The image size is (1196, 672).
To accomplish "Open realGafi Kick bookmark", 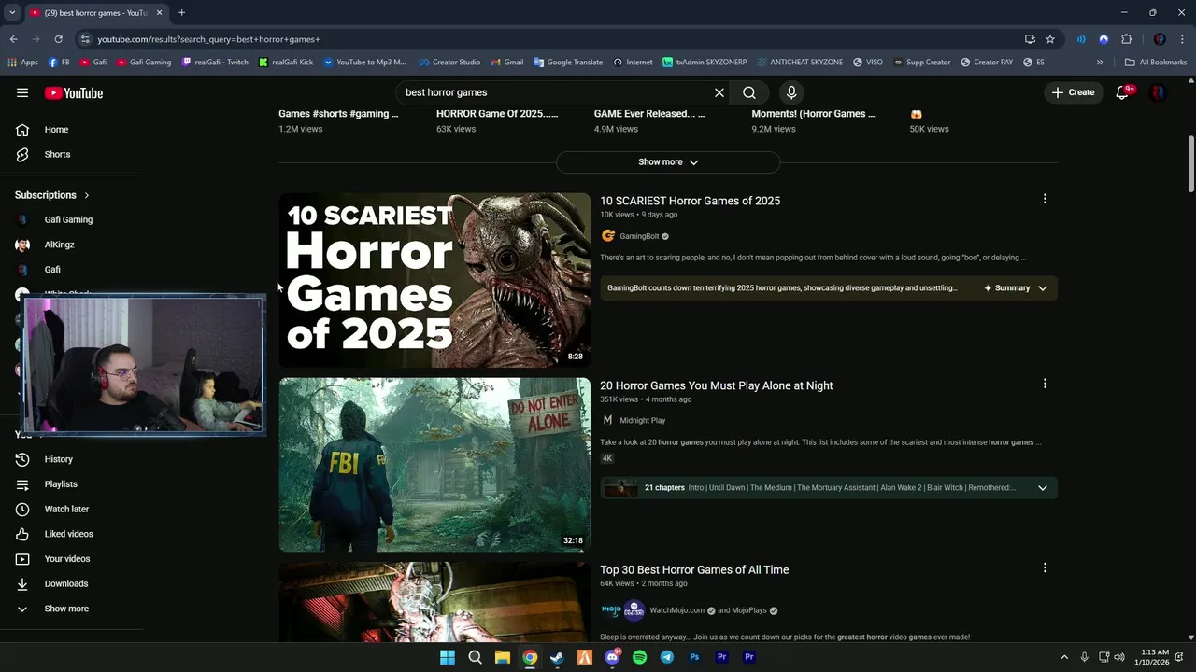I will pos(285,63).
